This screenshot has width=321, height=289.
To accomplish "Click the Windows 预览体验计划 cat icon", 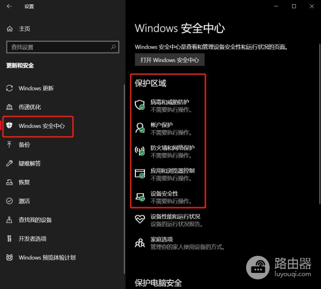I will pyautogui.click(x=10, y=257).
